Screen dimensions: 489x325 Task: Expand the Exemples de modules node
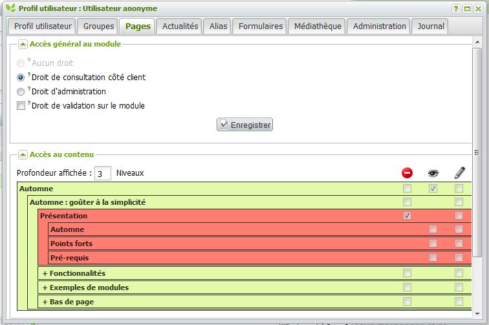tap(45, 288)
